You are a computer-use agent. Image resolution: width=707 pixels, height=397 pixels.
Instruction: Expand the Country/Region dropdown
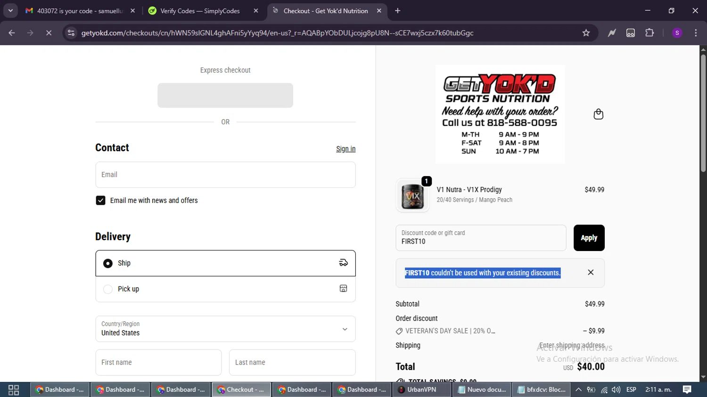coord(225,329)
